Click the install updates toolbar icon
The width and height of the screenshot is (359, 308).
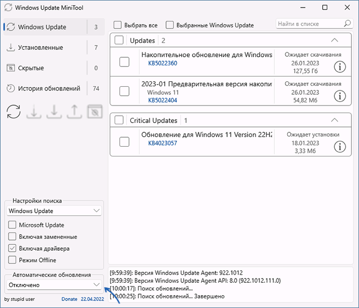54,111
